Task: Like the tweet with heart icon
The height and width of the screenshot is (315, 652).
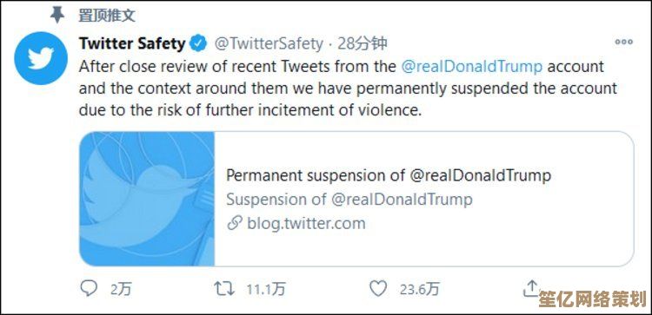Action: click(x=378, y=288)
